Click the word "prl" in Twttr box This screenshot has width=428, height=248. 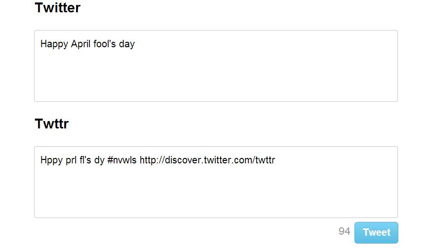coord(71,160)
